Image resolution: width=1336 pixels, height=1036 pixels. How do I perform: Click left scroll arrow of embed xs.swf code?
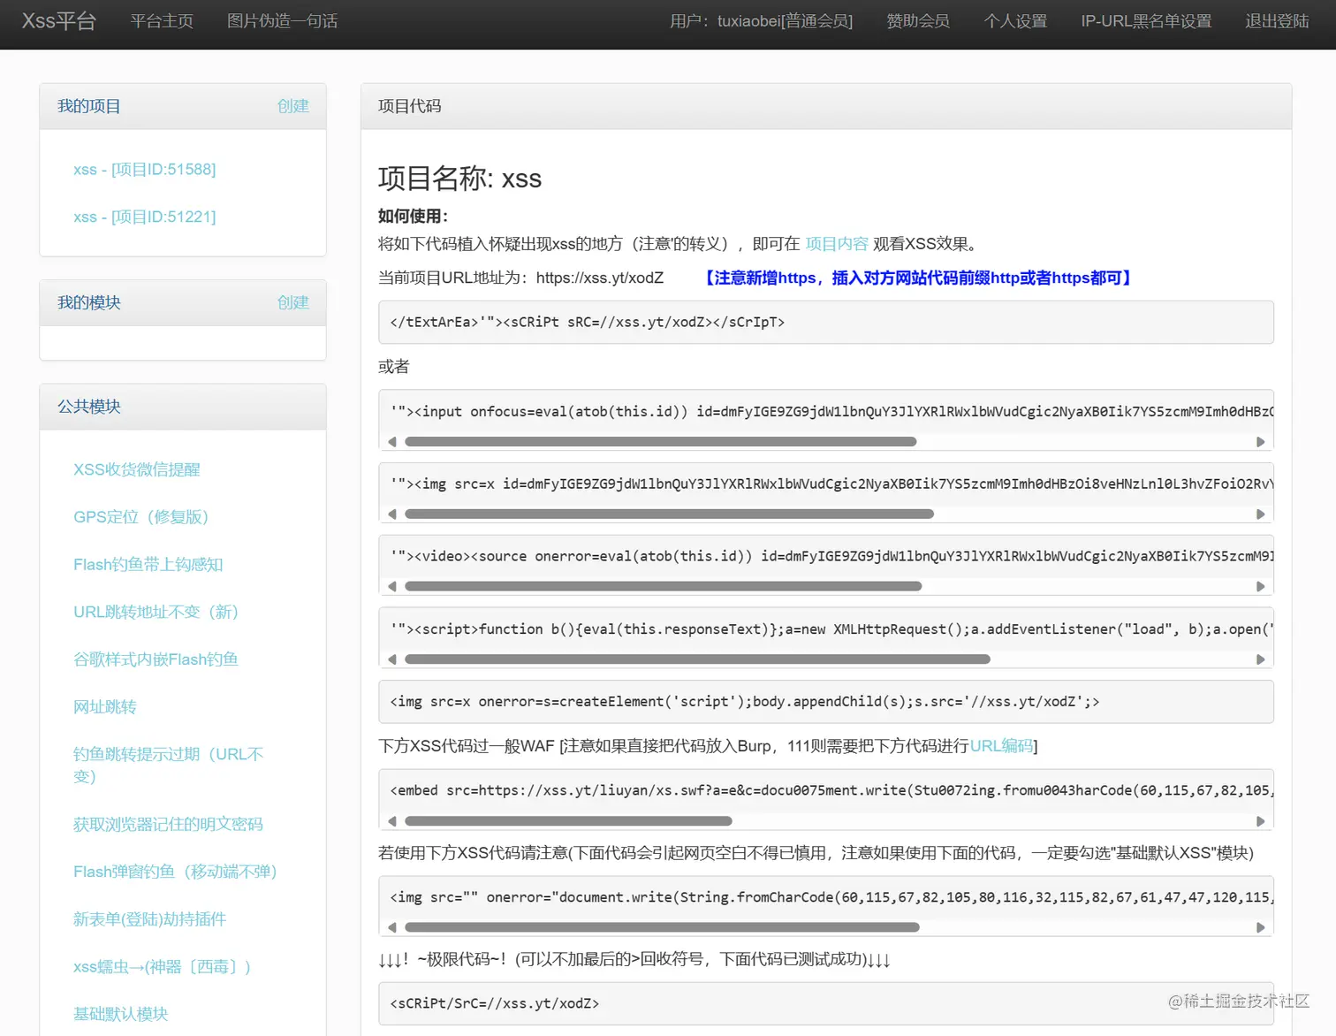(392, 821)
